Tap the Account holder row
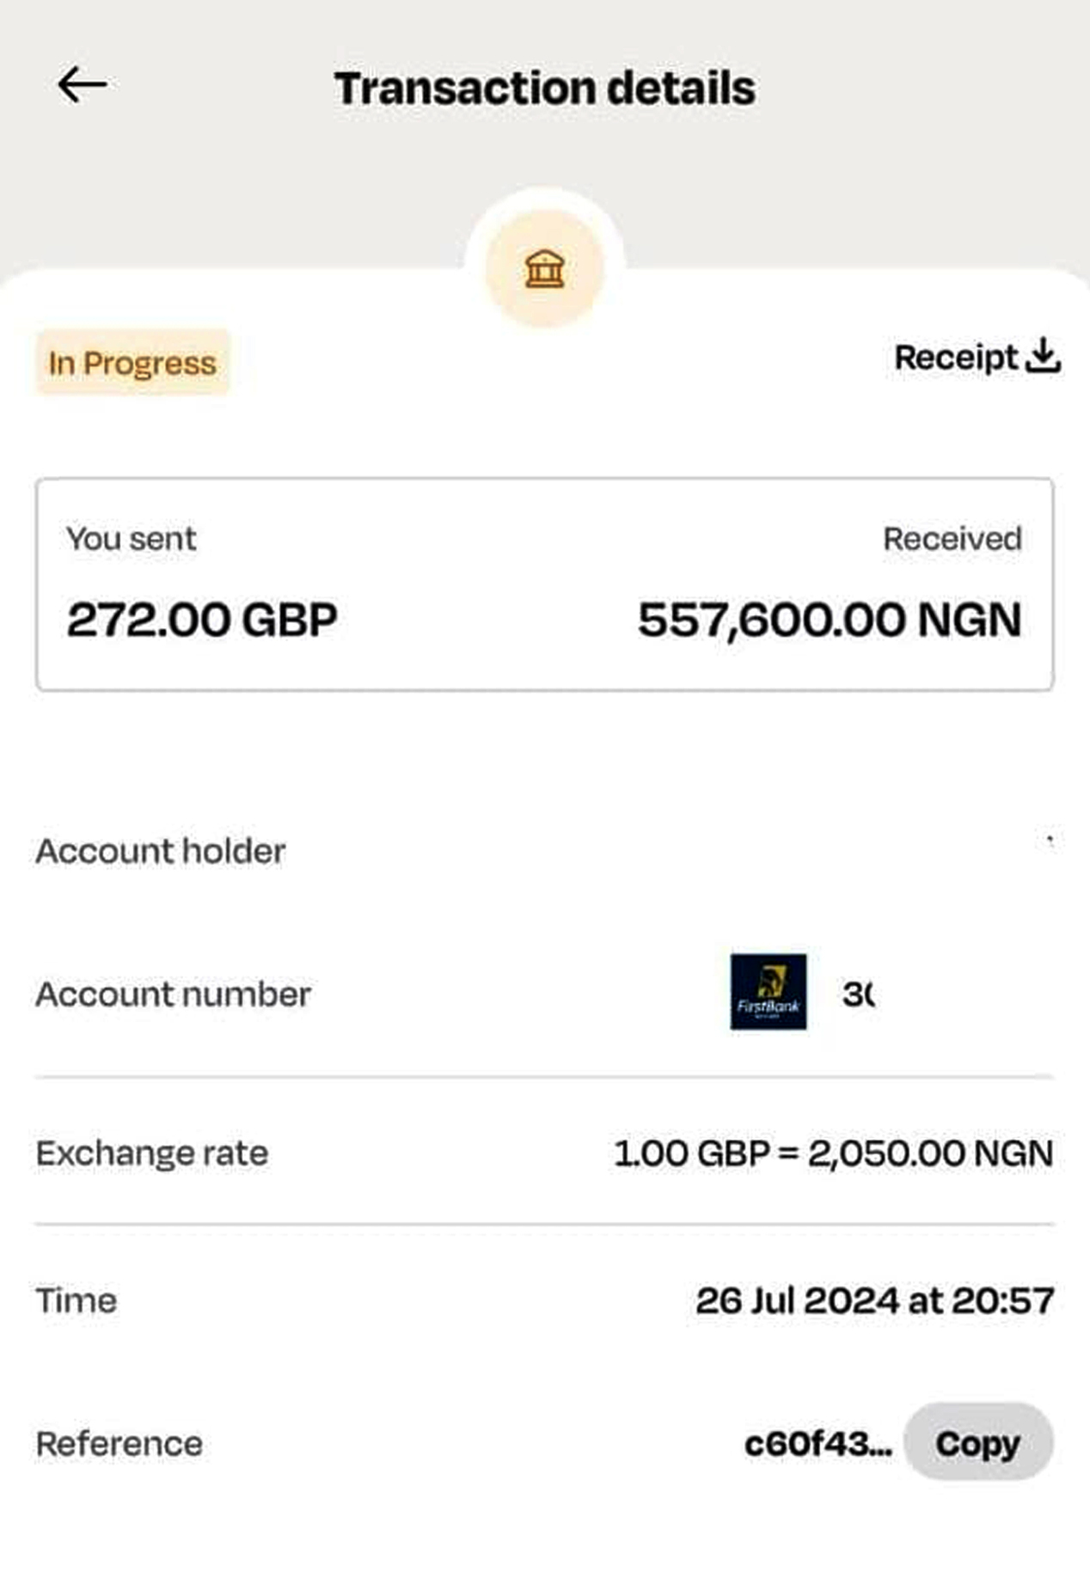 (x=161, y=851)
